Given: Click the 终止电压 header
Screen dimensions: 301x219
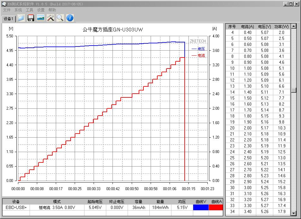Looking at the screenshot, I should [117, 202].
